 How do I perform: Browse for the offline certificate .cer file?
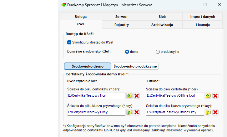pos(208,95)
